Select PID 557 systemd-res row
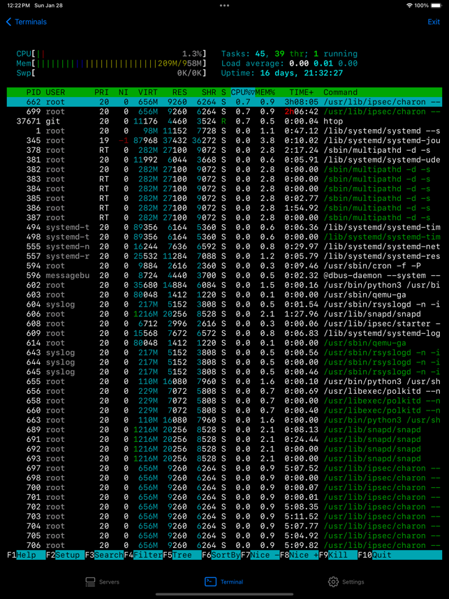 224,256
